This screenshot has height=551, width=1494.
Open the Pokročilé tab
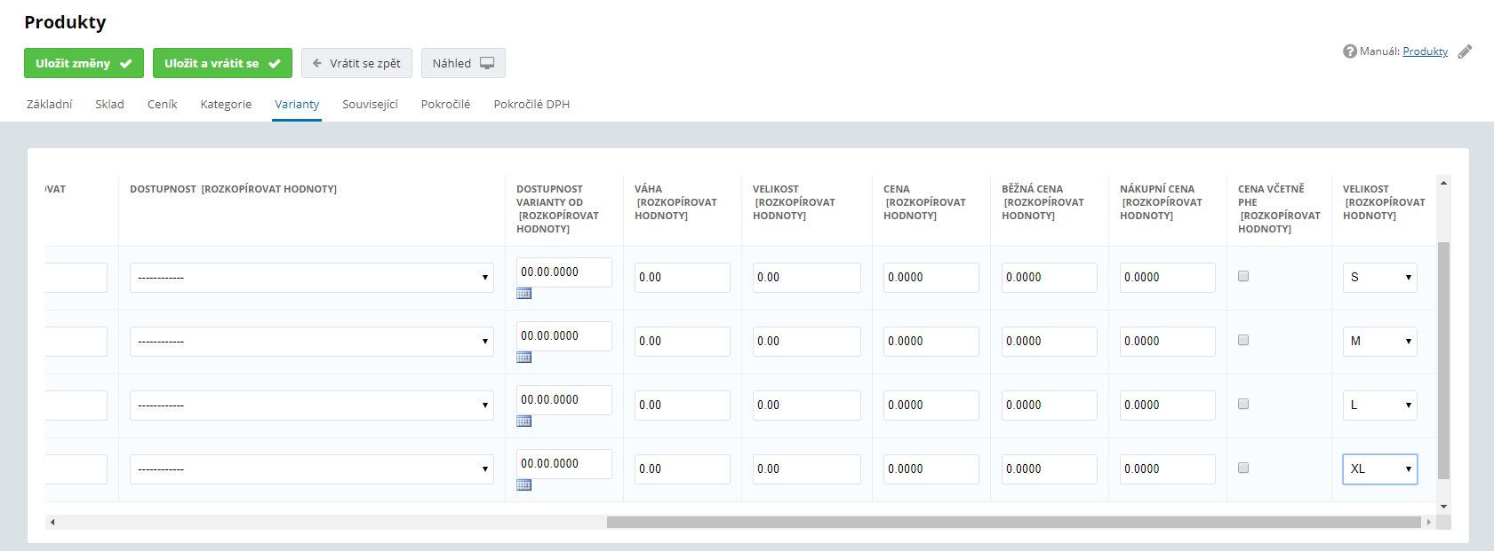[x=446, y=104]
